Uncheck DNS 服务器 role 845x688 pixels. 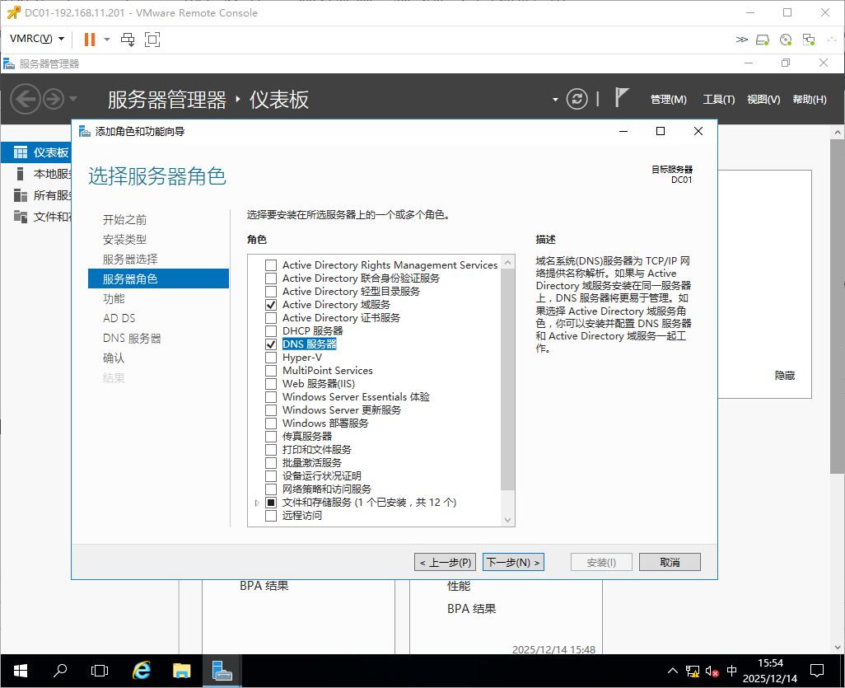(x=271, y=344)
